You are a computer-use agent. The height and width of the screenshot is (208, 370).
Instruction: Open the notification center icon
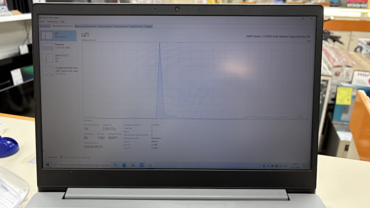coord(305,166)
